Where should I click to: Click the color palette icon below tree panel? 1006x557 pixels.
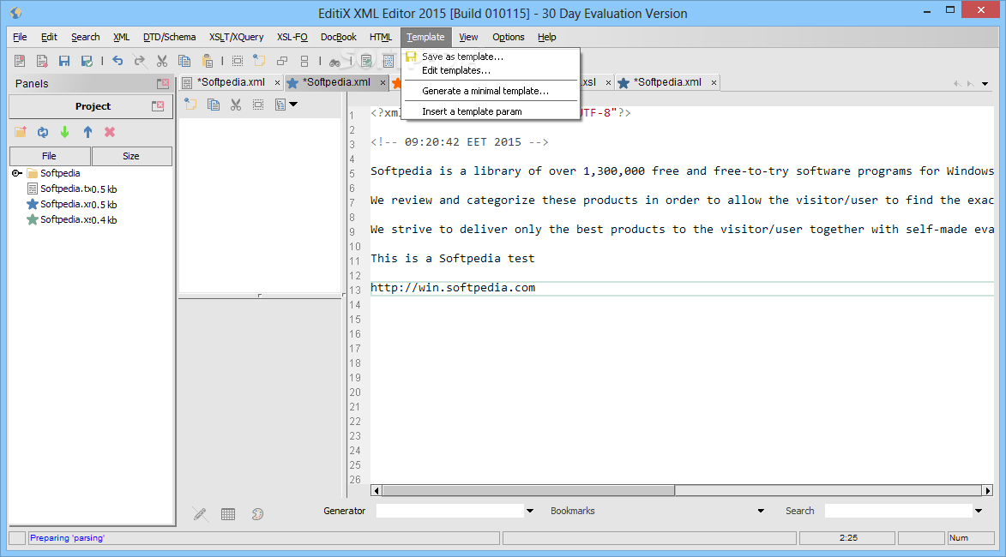257,513
